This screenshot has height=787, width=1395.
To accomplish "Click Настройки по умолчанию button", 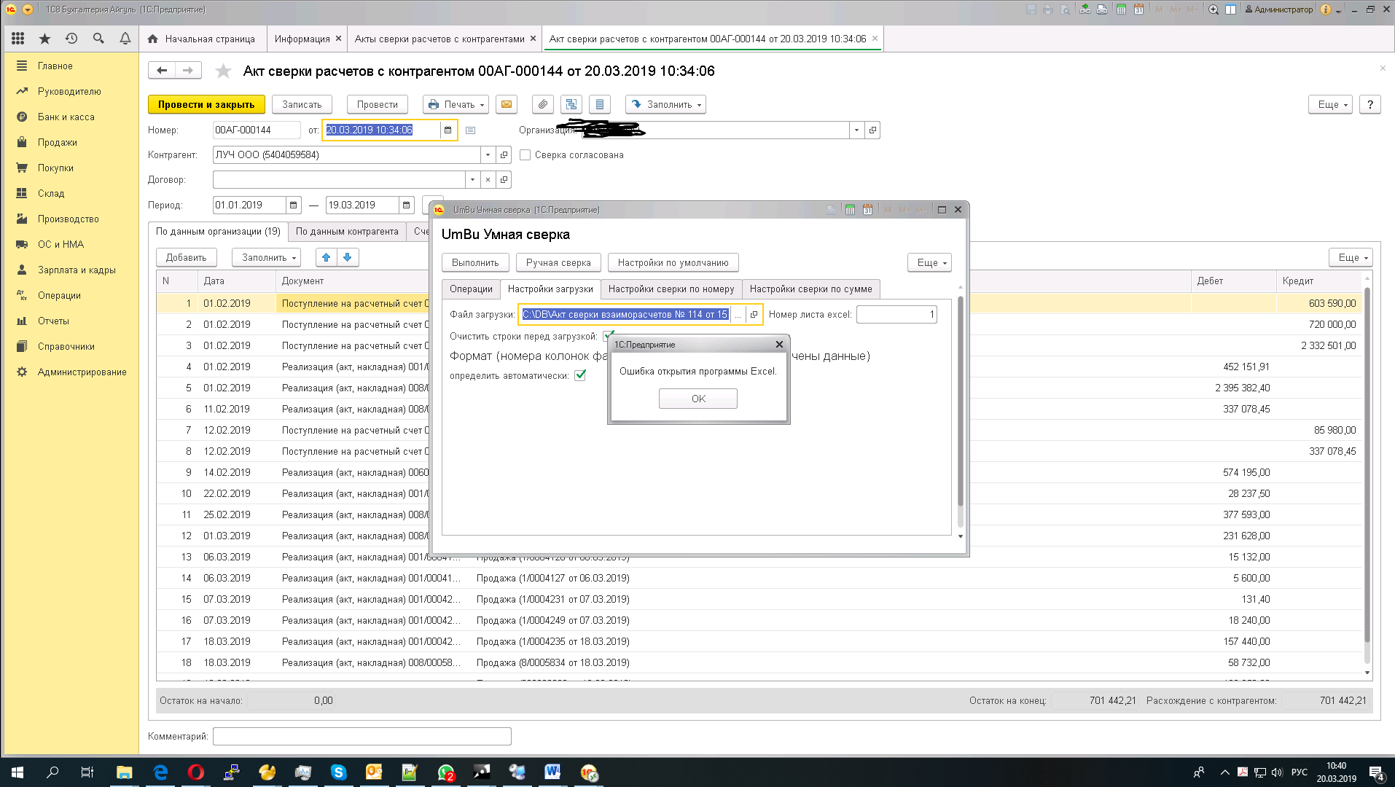I will pyautogui.click(x=673, y=262).
